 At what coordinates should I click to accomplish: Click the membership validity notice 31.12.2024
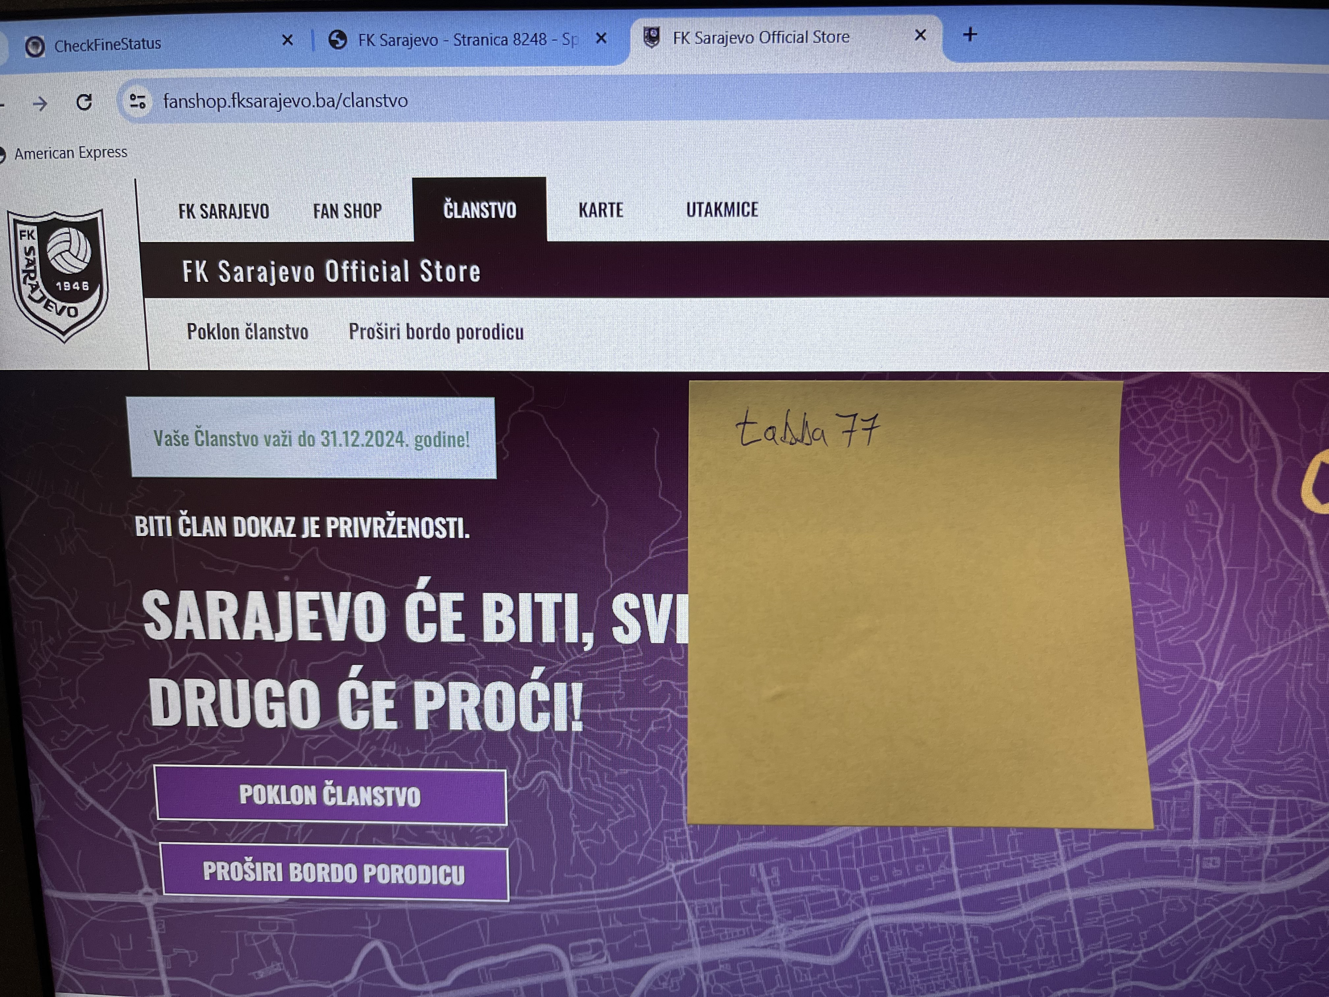pyautogui.click(x=312, y=438)
